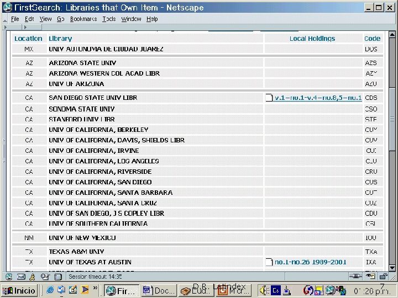The height and width of the screenshot is (298, 398).
Task: Open the Edit menu
Action: click(x=29, y=19)
